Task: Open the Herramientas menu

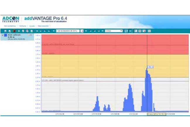Action: (10, 26)
